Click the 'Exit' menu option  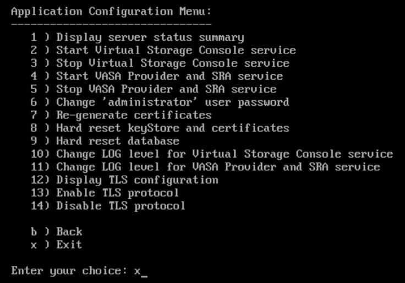[69, 244]
